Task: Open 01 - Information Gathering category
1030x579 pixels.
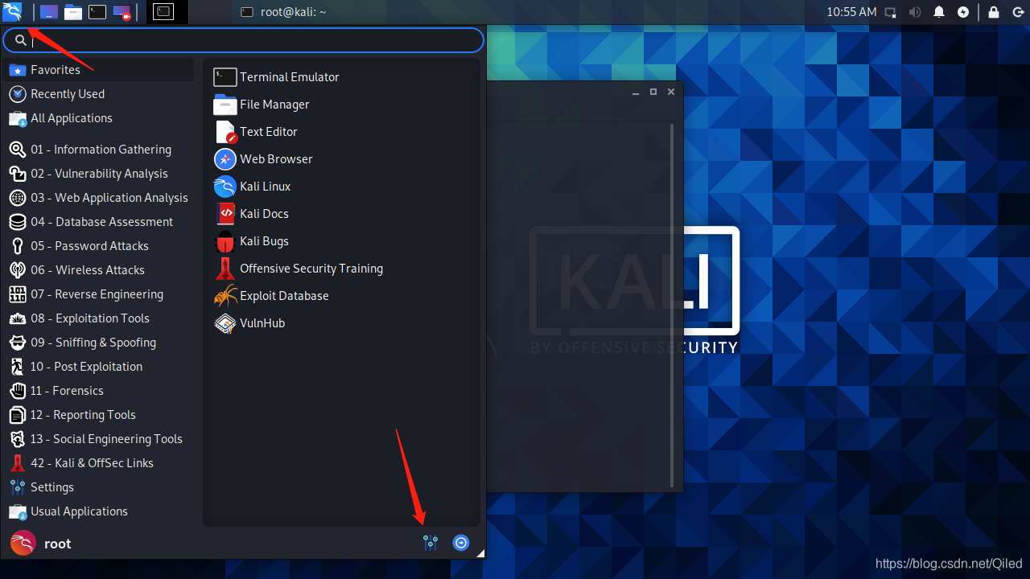Action: (x=98, y=150)
